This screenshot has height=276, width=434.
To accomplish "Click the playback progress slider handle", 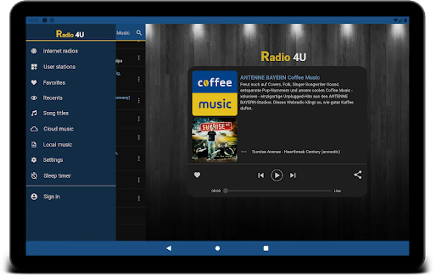I will pos(225,191).
